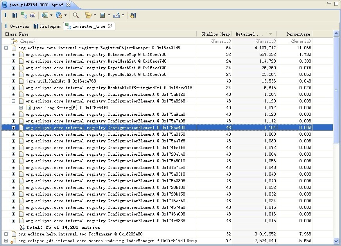Open the Overview info toolbar icon
The image size is (341, 246).
[x=5, y=15]
